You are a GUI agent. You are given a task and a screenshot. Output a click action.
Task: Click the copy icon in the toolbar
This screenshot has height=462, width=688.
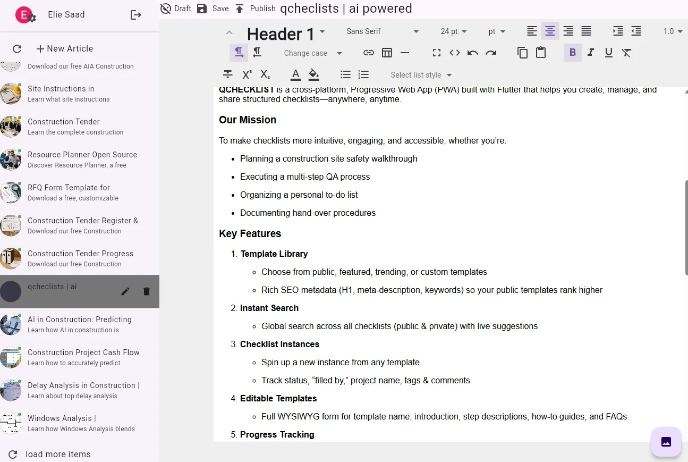point(522,53)
